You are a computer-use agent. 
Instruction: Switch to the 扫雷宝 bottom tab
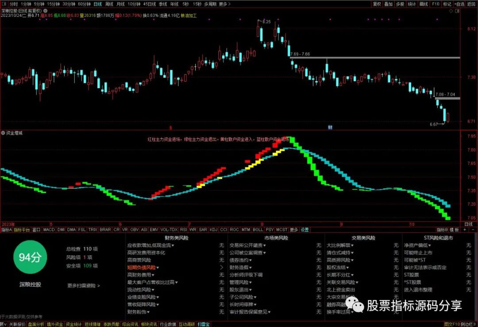coord(203,324)
